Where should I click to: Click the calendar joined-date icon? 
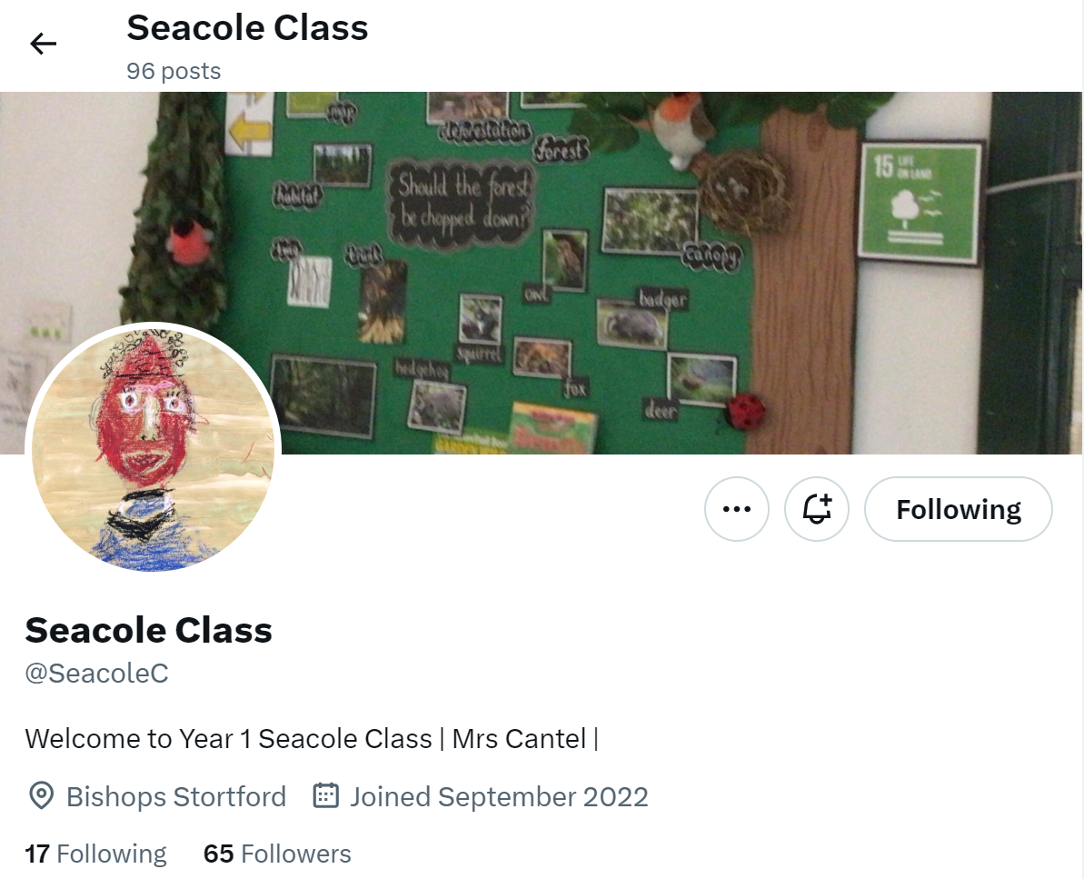coord(325,795)
